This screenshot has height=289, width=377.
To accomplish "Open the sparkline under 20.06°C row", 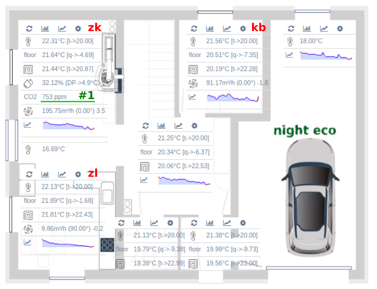I will point(184,180).
